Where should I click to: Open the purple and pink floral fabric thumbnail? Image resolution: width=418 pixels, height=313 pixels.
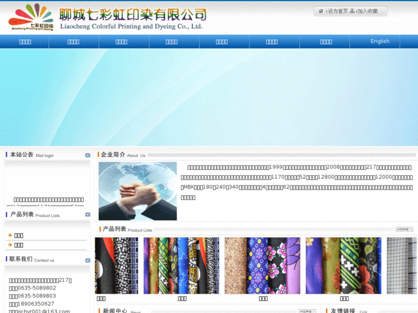pyautogui.click(x=262, y=265)
